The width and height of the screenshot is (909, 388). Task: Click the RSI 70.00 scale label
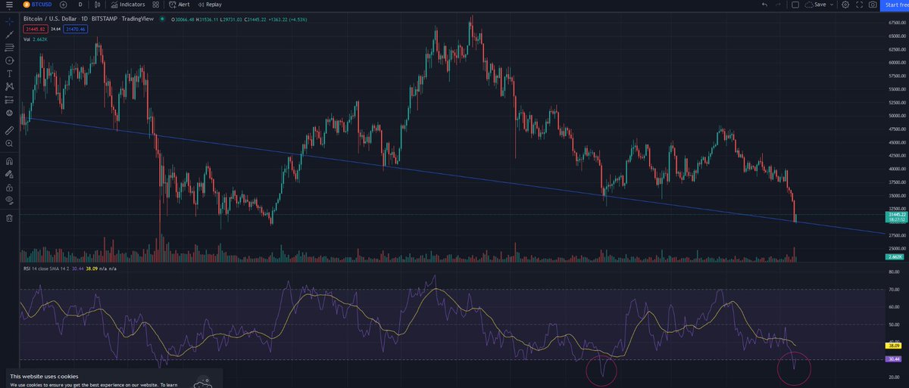(x=894, y=290)
